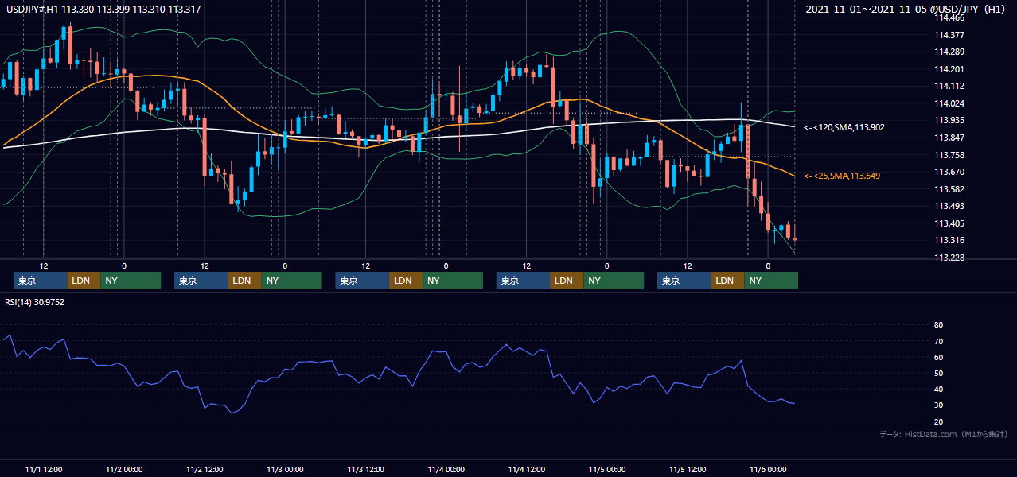Click the 11/5 00:00 time axis label

click(606, 470)
